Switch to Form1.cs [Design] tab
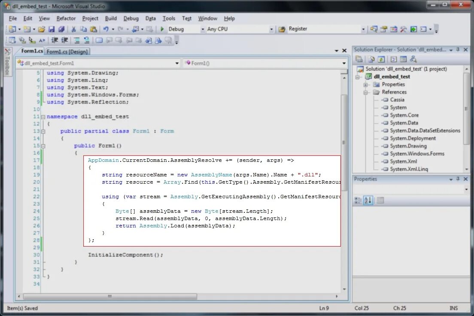 (x=67, y=51)
